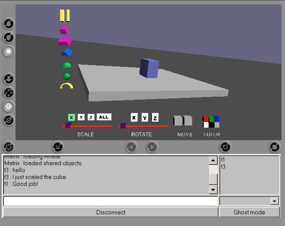Select the yellow double-pillar shape icon
This screenshot has width=285, height=226.
[65, 16]
